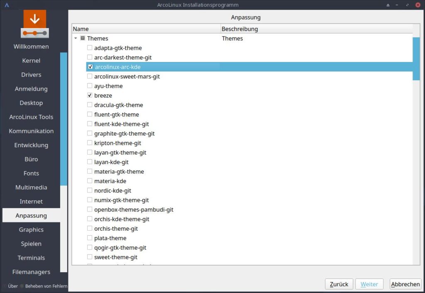Click the ArcoLinux installer logo
425x293 pixels.
point(35,24)
